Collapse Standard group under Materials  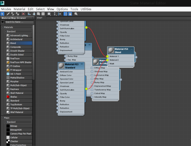[x=5, y=31]
